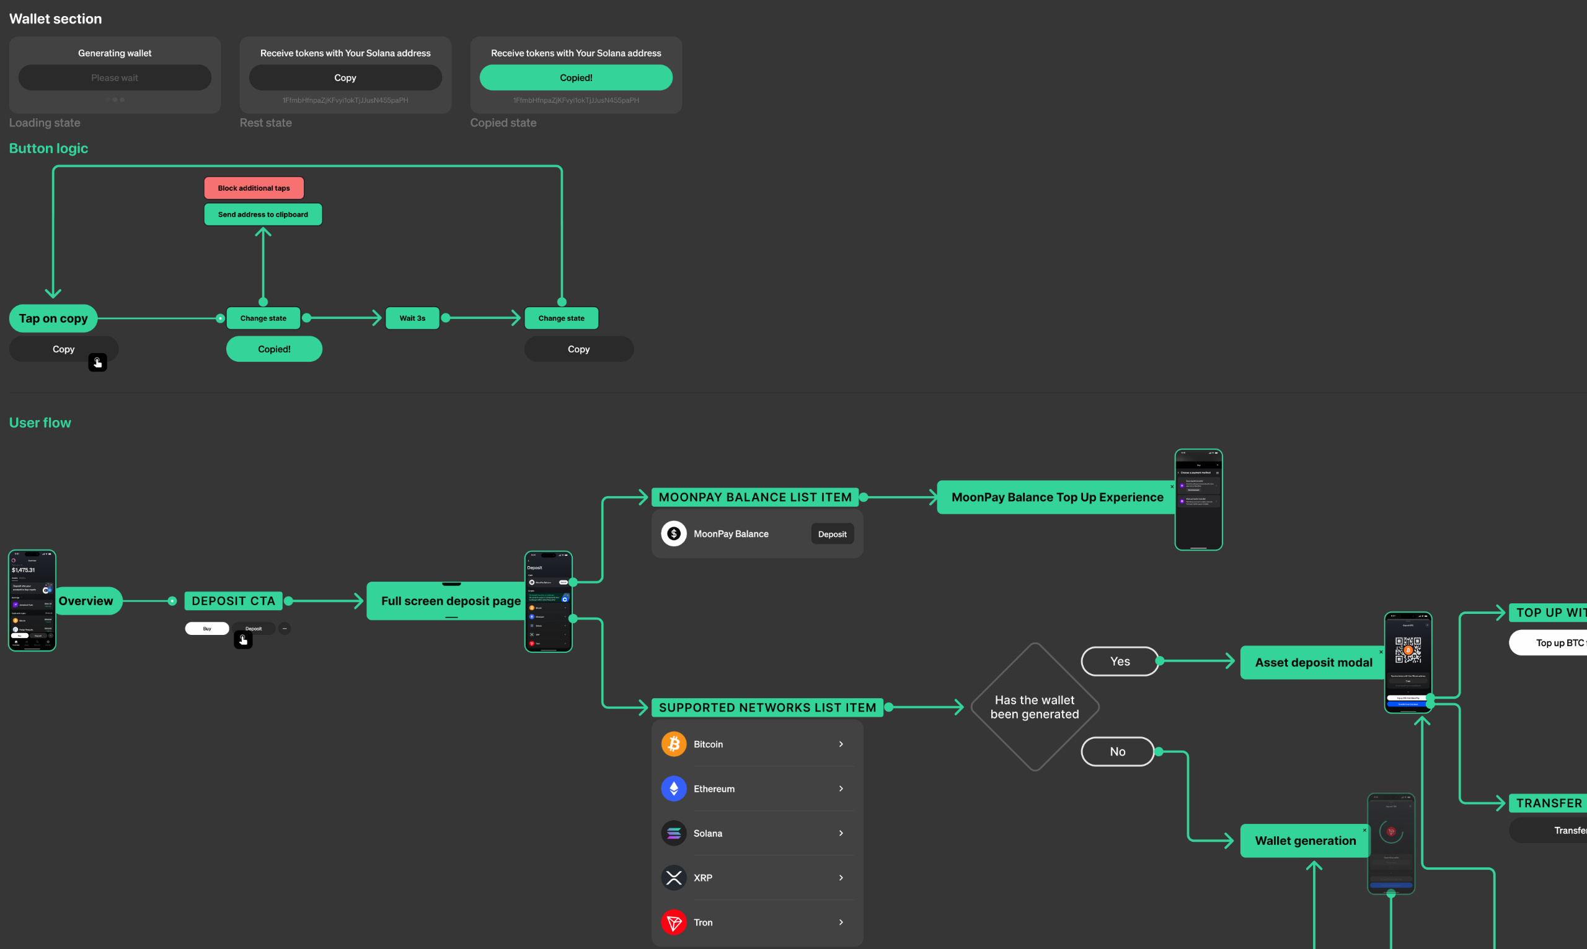Click the tap cursor icon under Tap on copy
This screenshot has width=1587, height=949.
[x=97, y=362]
